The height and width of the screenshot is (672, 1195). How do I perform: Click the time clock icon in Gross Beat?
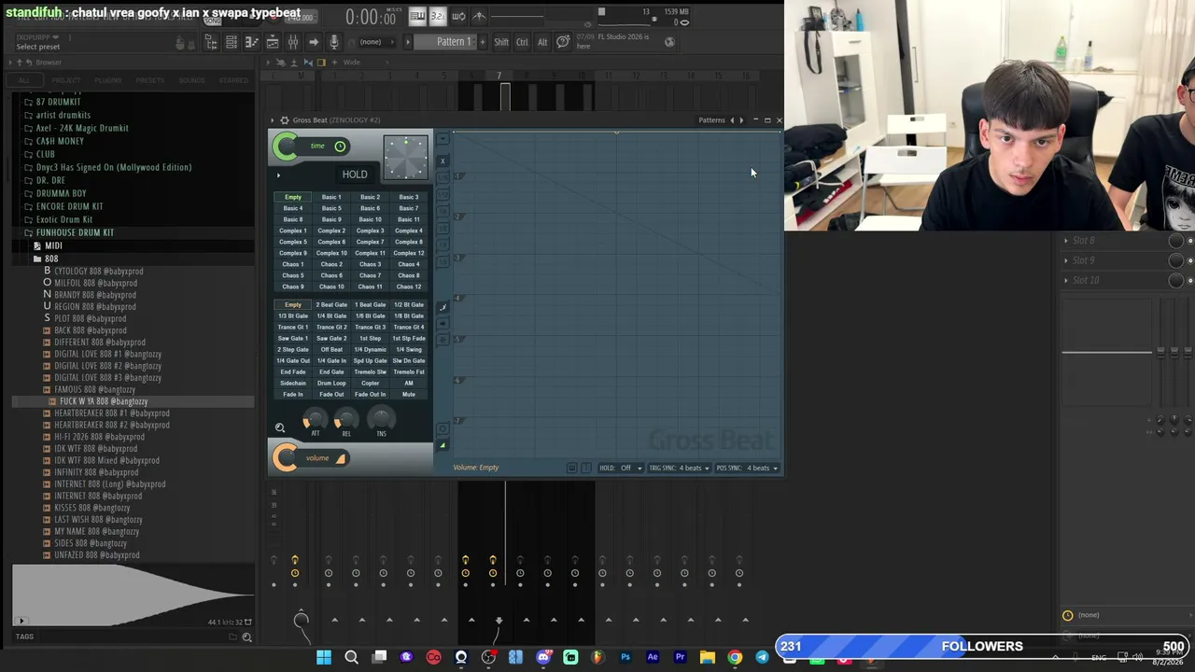click(x=340, y=146)
